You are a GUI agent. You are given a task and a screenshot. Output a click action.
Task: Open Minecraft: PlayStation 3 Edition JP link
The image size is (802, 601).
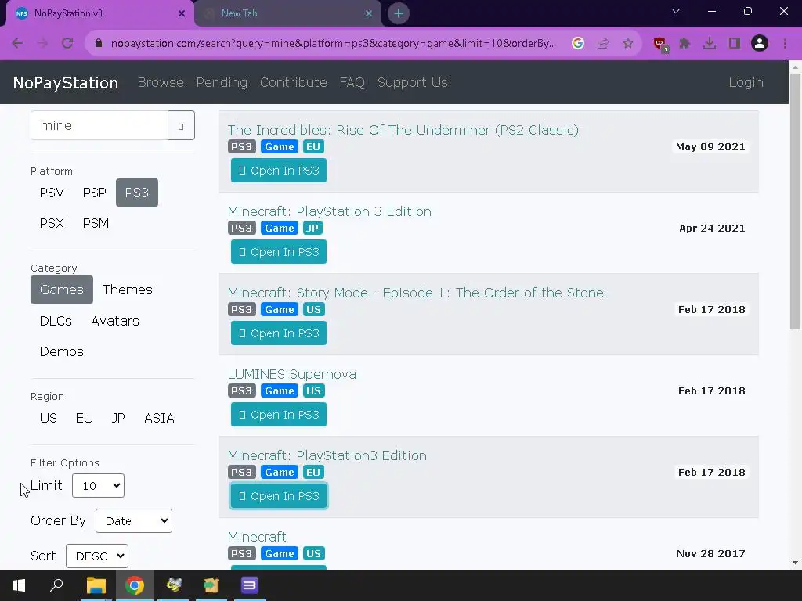(330, 211)
